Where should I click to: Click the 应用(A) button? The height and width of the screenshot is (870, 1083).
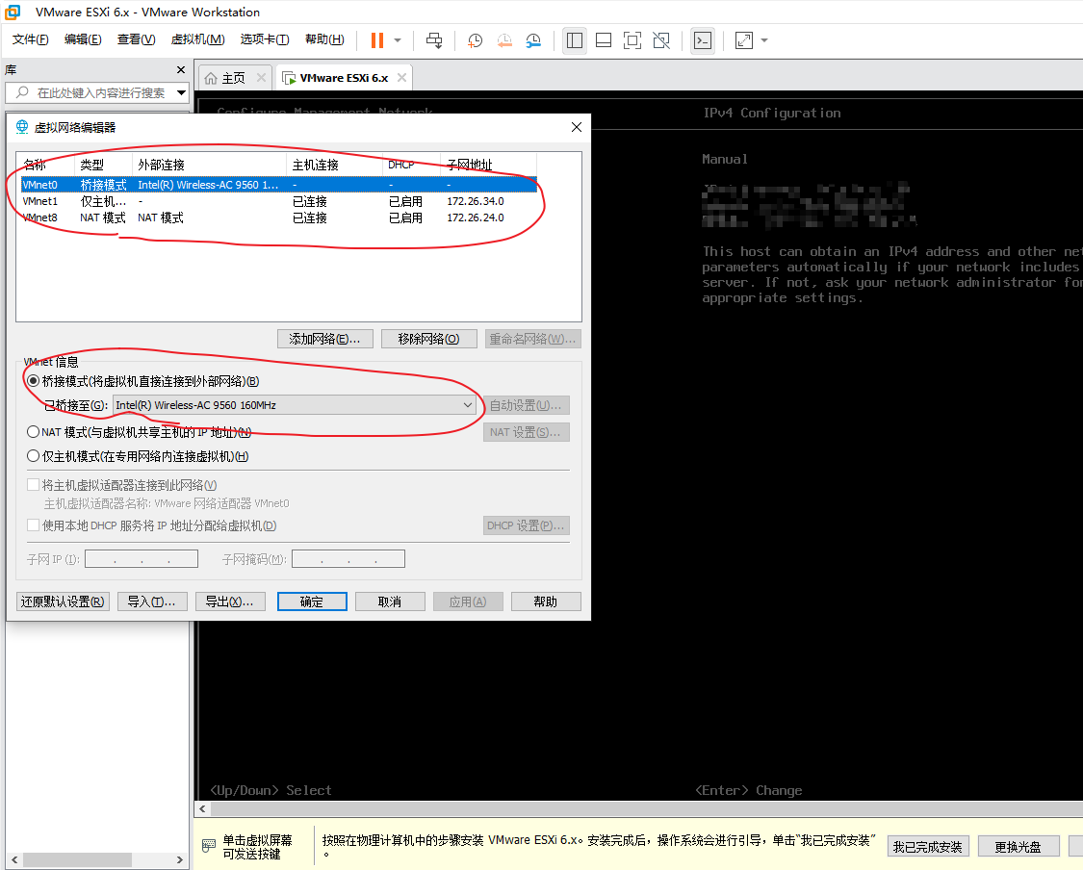pyautogui.click(x=468, y=601)
